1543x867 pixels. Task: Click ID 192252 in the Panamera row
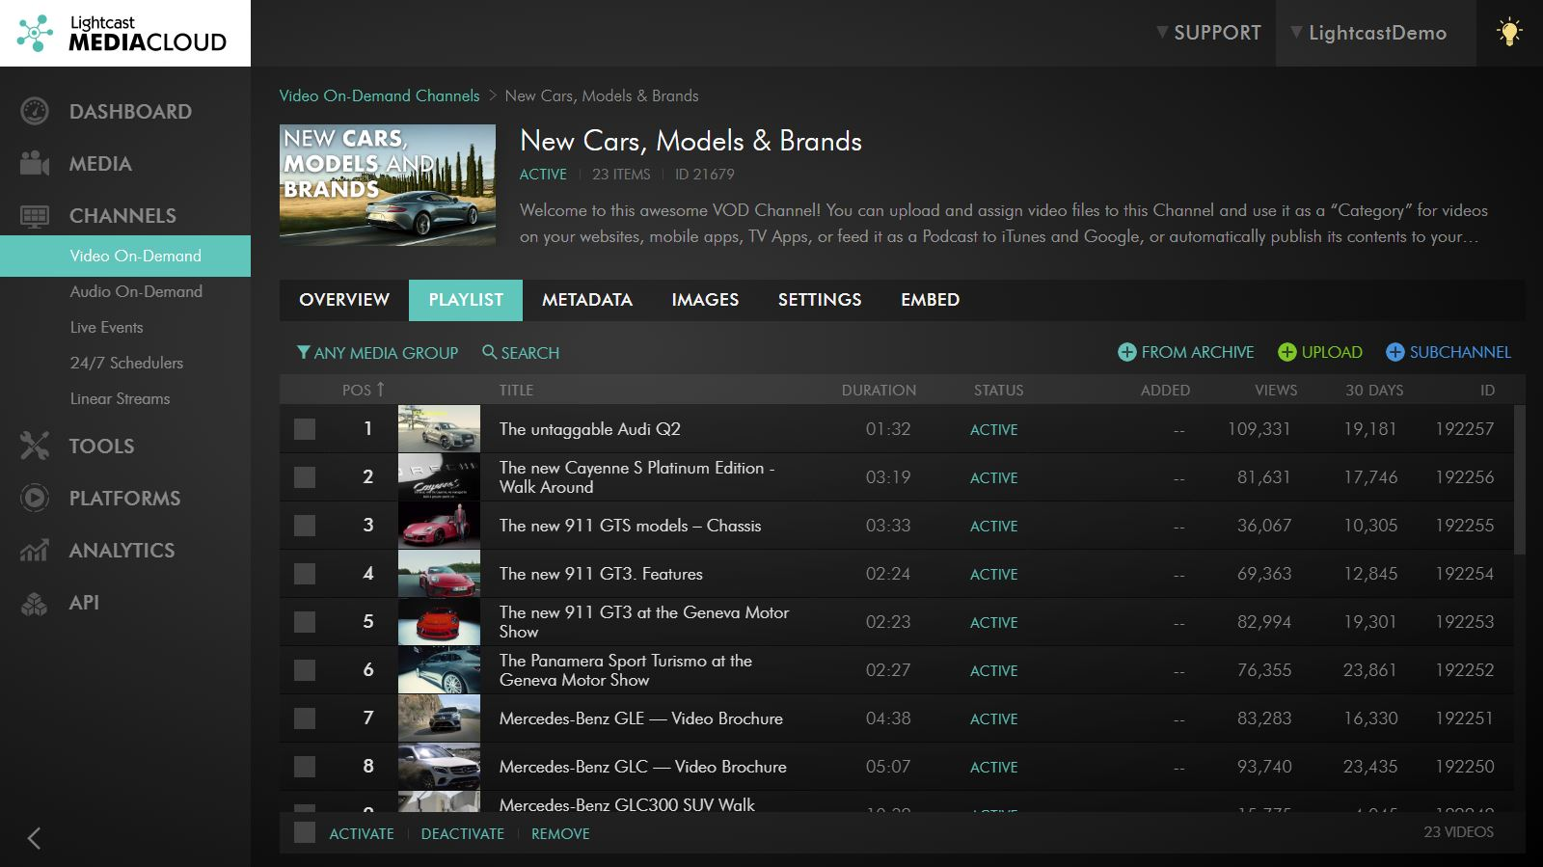(x=1464, y=670)
